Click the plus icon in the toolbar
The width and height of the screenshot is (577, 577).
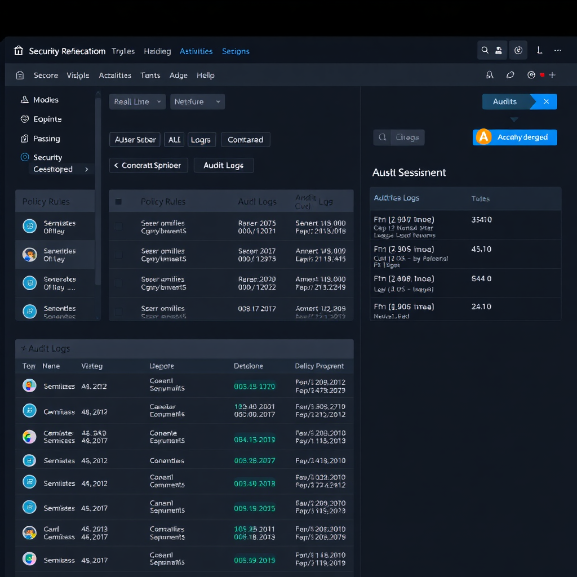point(552,75)
